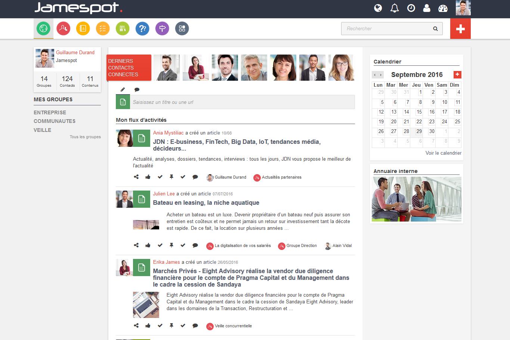Go to next month in calendar

click(x=381, y=75)
